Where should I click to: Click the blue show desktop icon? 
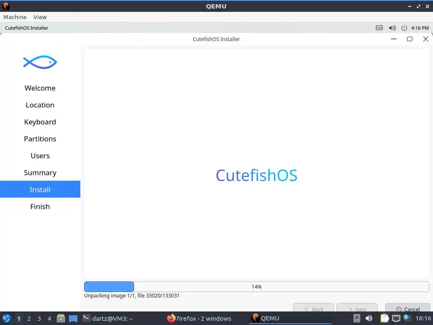tap(73, 319)
